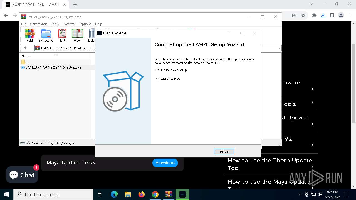Expand the NI Update section chevron
The width and height of the screenshot is (356, 200).
pos(312,124)
